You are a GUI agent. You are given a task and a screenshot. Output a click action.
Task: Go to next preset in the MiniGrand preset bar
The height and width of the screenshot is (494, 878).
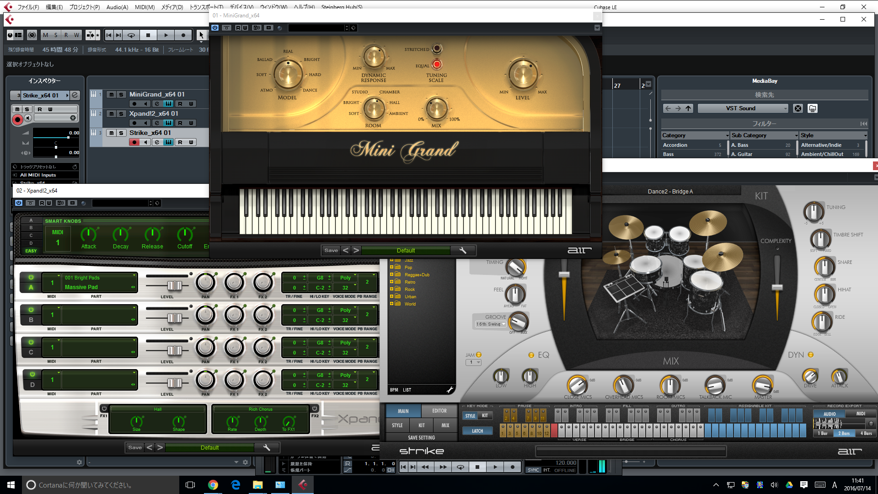(356, 250)
